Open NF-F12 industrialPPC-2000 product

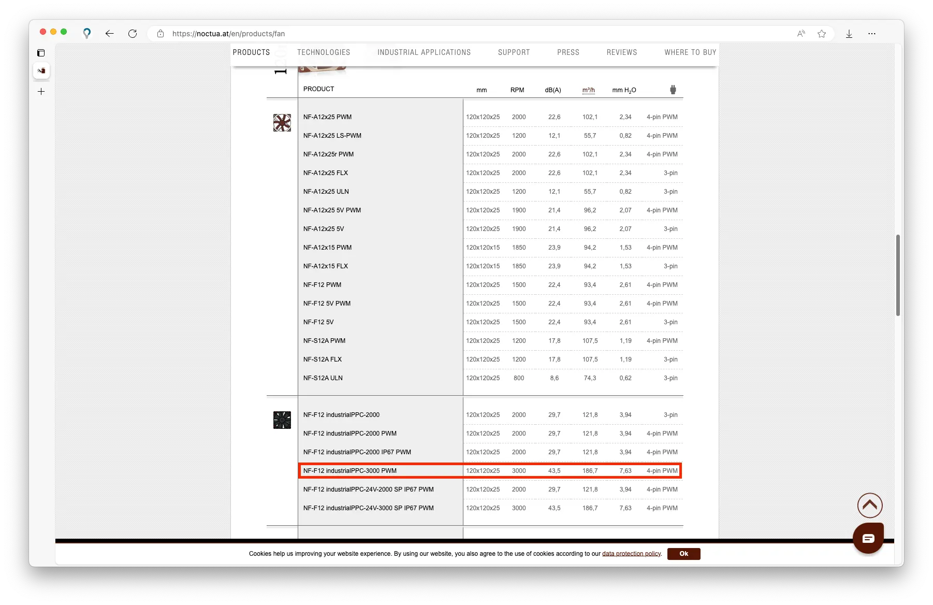(341, 415)
